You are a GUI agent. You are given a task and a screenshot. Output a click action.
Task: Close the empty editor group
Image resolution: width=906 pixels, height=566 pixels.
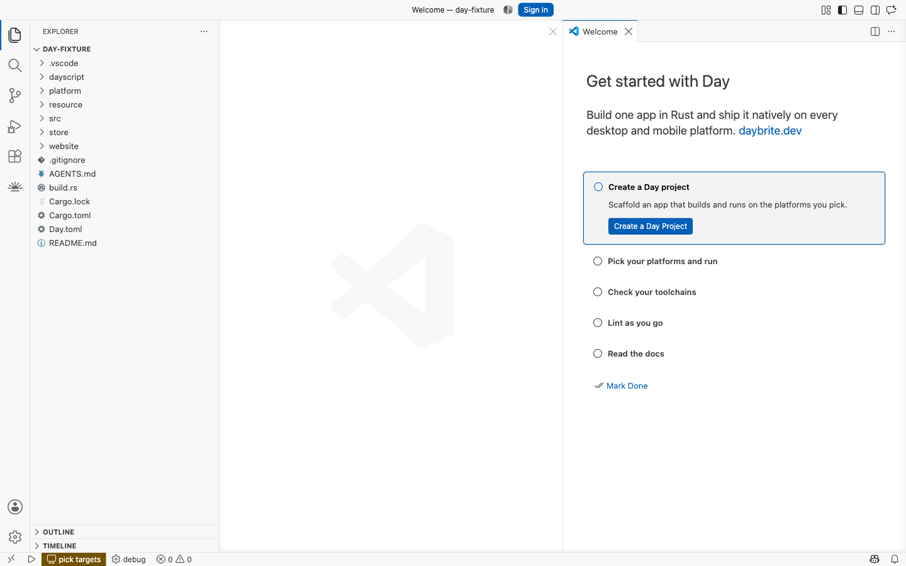(553, 31)
